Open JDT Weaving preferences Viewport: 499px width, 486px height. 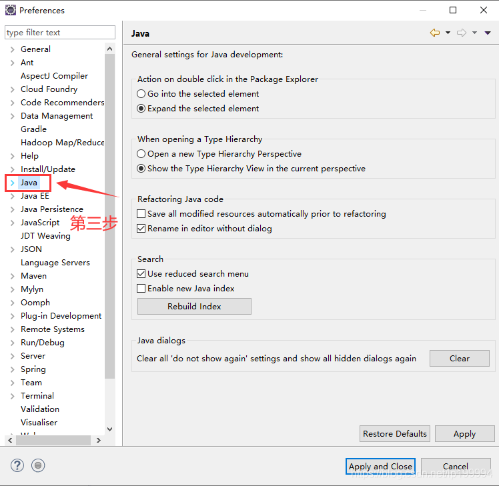click(x=45, y=236)
